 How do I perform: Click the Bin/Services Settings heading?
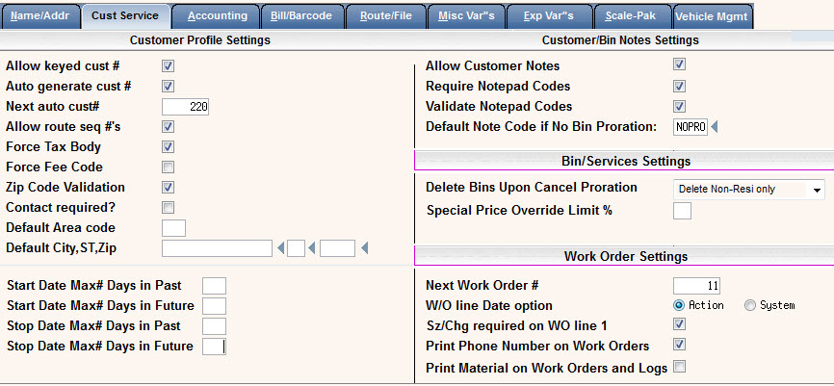[x=626, y=161]
